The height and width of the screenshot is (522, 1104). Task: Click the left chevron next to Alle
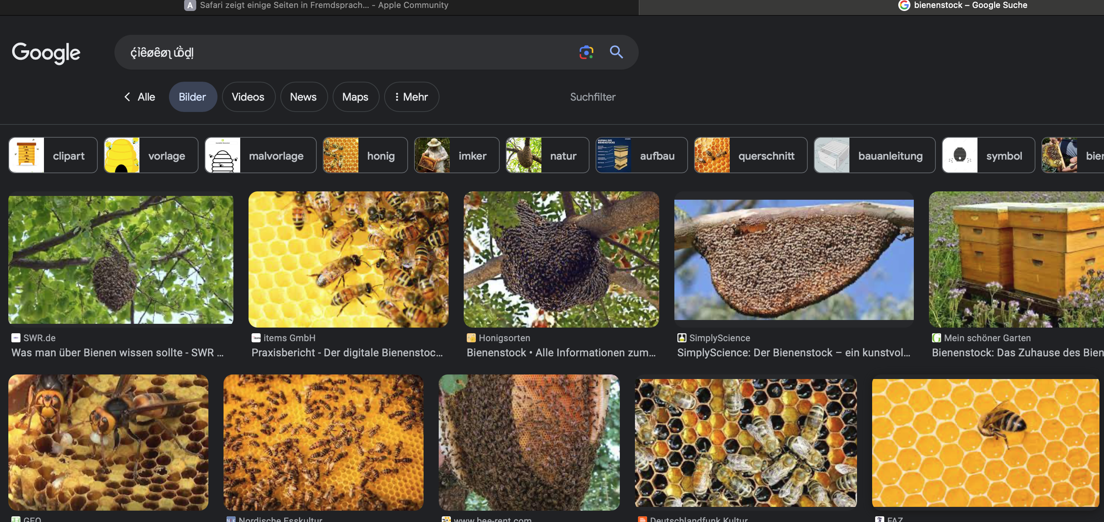click(x=127, y=97)
